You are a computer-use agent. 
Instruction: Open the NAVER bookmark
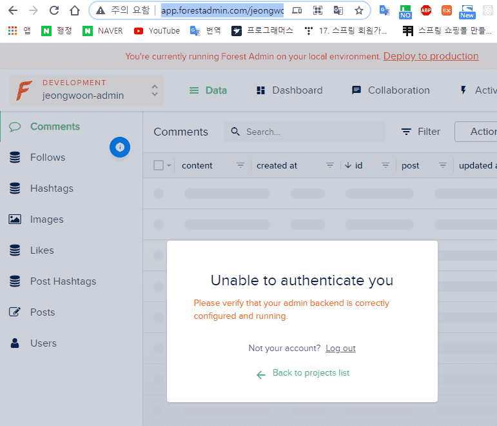(x=102, y=31)
